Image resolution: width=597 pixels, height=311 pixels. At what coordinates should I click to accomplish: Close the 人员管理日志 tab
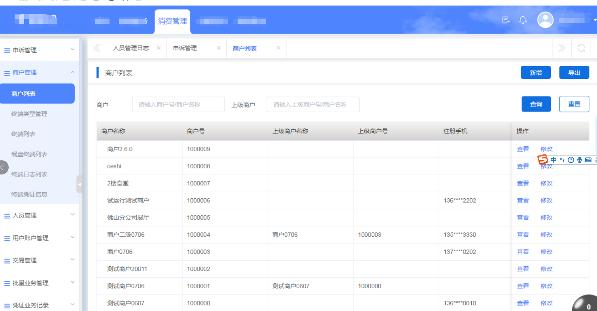[159, 48]
